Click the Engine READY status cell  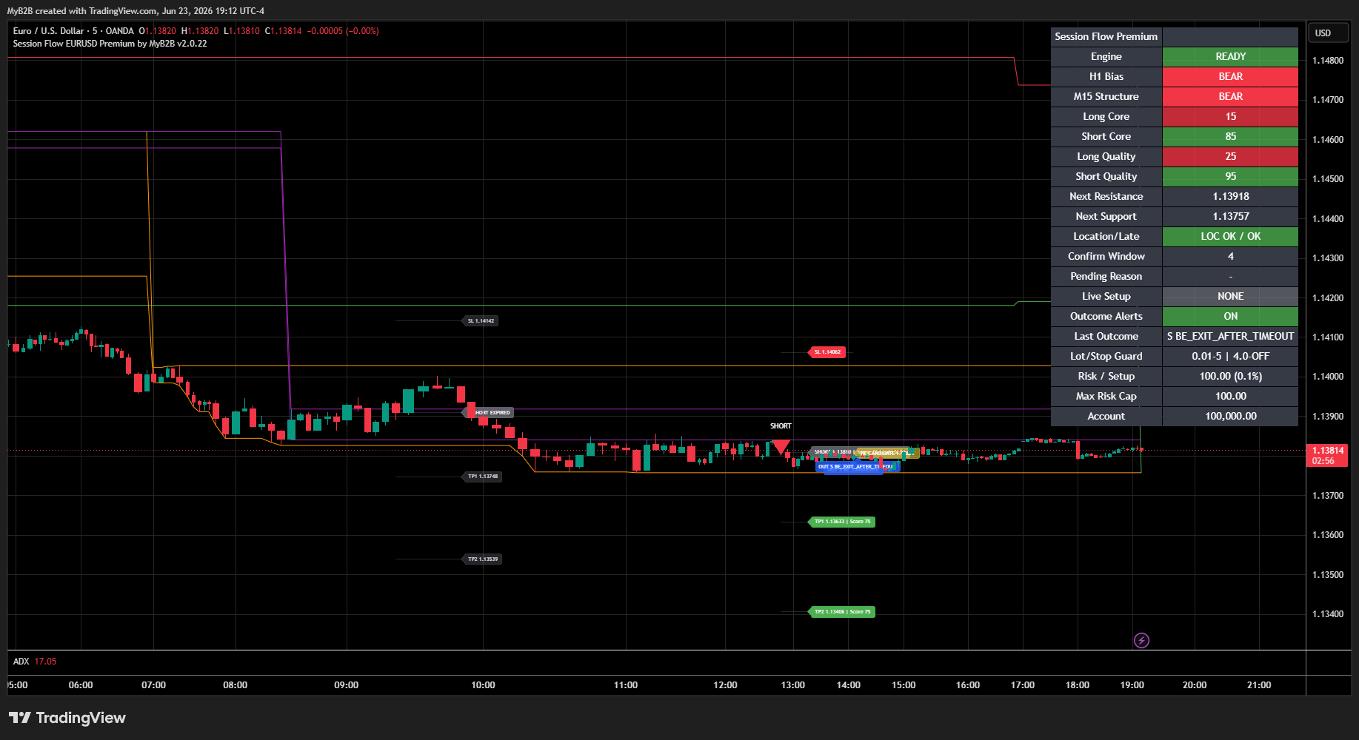tap(1230, 57)
